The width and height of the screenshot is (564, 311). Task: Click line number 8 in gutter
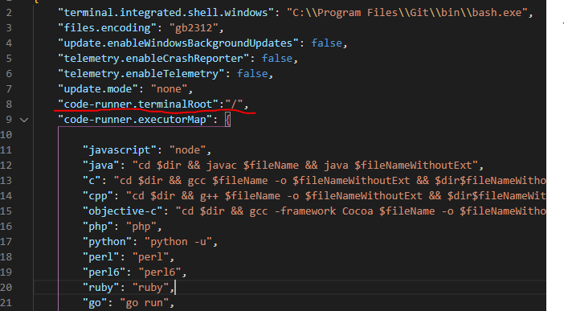(x=9, y=104)
